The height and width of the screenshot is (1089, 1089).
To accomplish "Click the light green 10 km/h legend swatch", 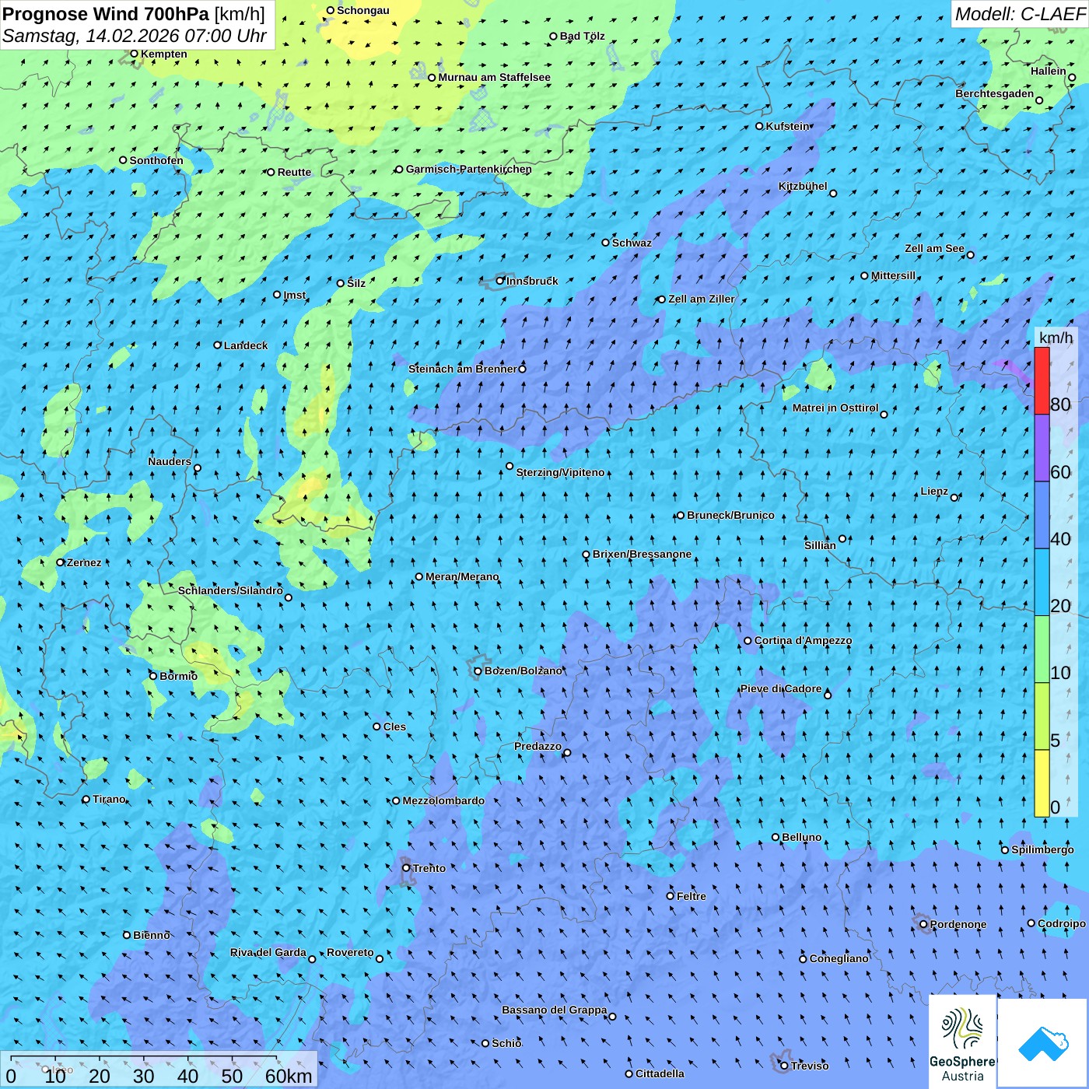I will [1042, 650].
